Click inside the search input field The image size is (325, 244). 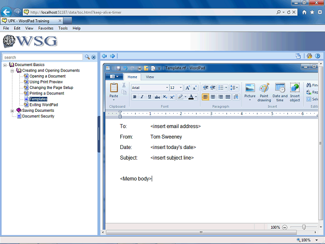pos(43,57)
